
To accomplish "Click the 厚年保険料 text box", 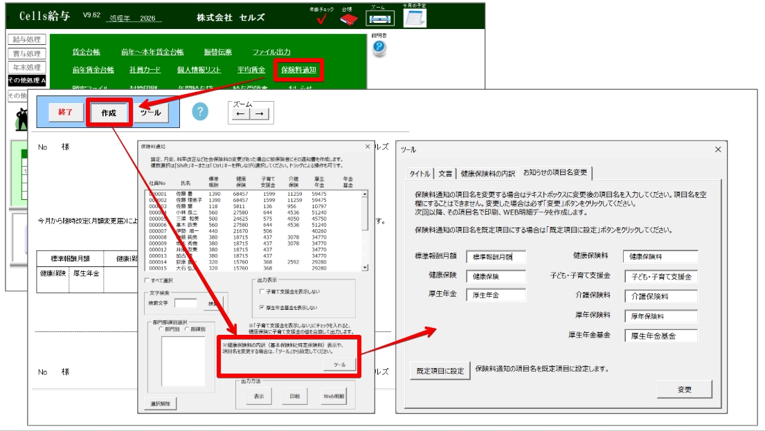I will (x=661, y=316).
